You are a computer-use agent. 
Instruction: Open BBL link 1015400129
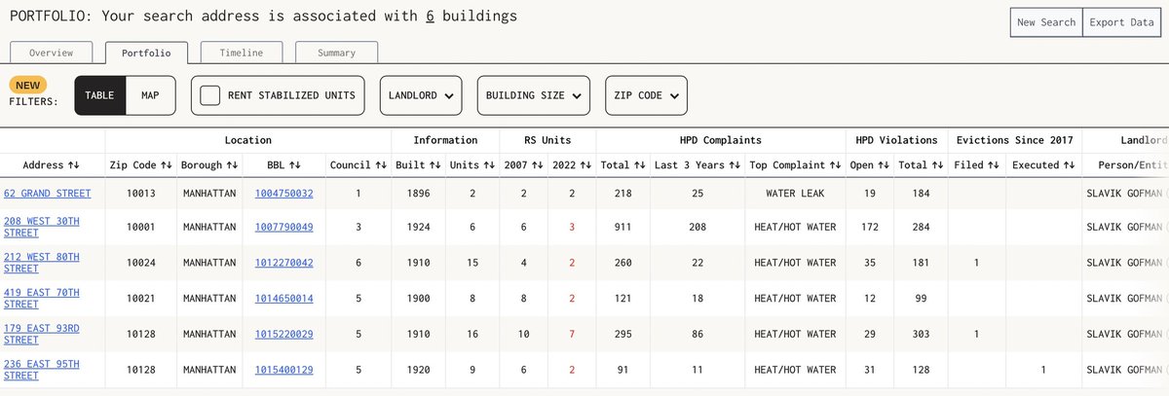pyautogui.click(x=284, y=371)
